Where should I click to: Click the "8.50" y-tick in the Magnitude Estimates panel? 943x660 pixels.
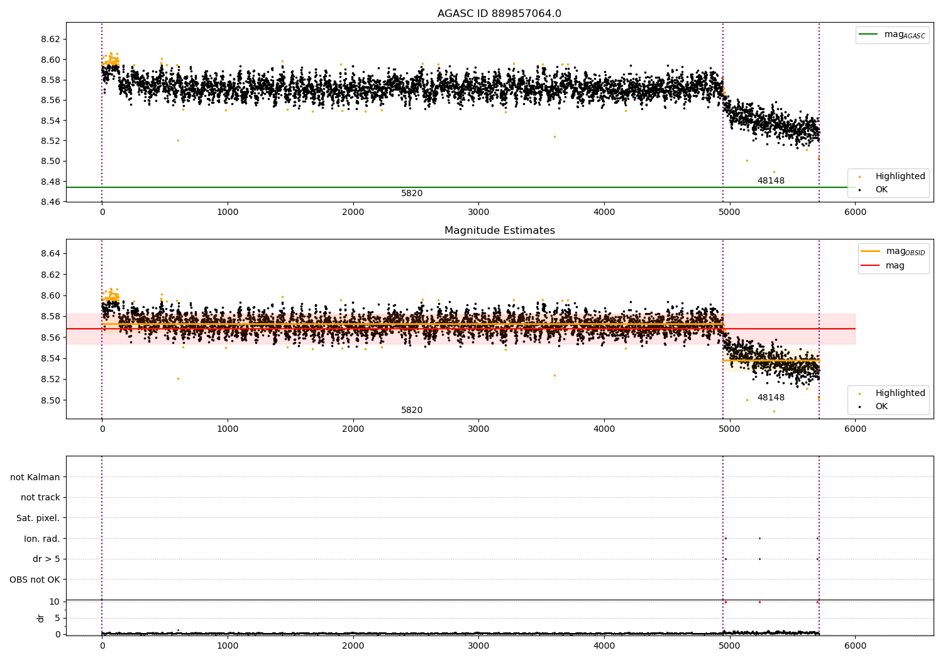click(50, 400)
